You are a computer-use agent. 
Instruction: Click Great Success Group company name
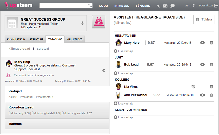43,19
